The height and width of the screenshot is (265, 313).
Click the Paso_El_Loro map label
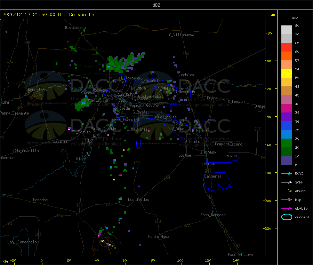[x=240, y=255]
